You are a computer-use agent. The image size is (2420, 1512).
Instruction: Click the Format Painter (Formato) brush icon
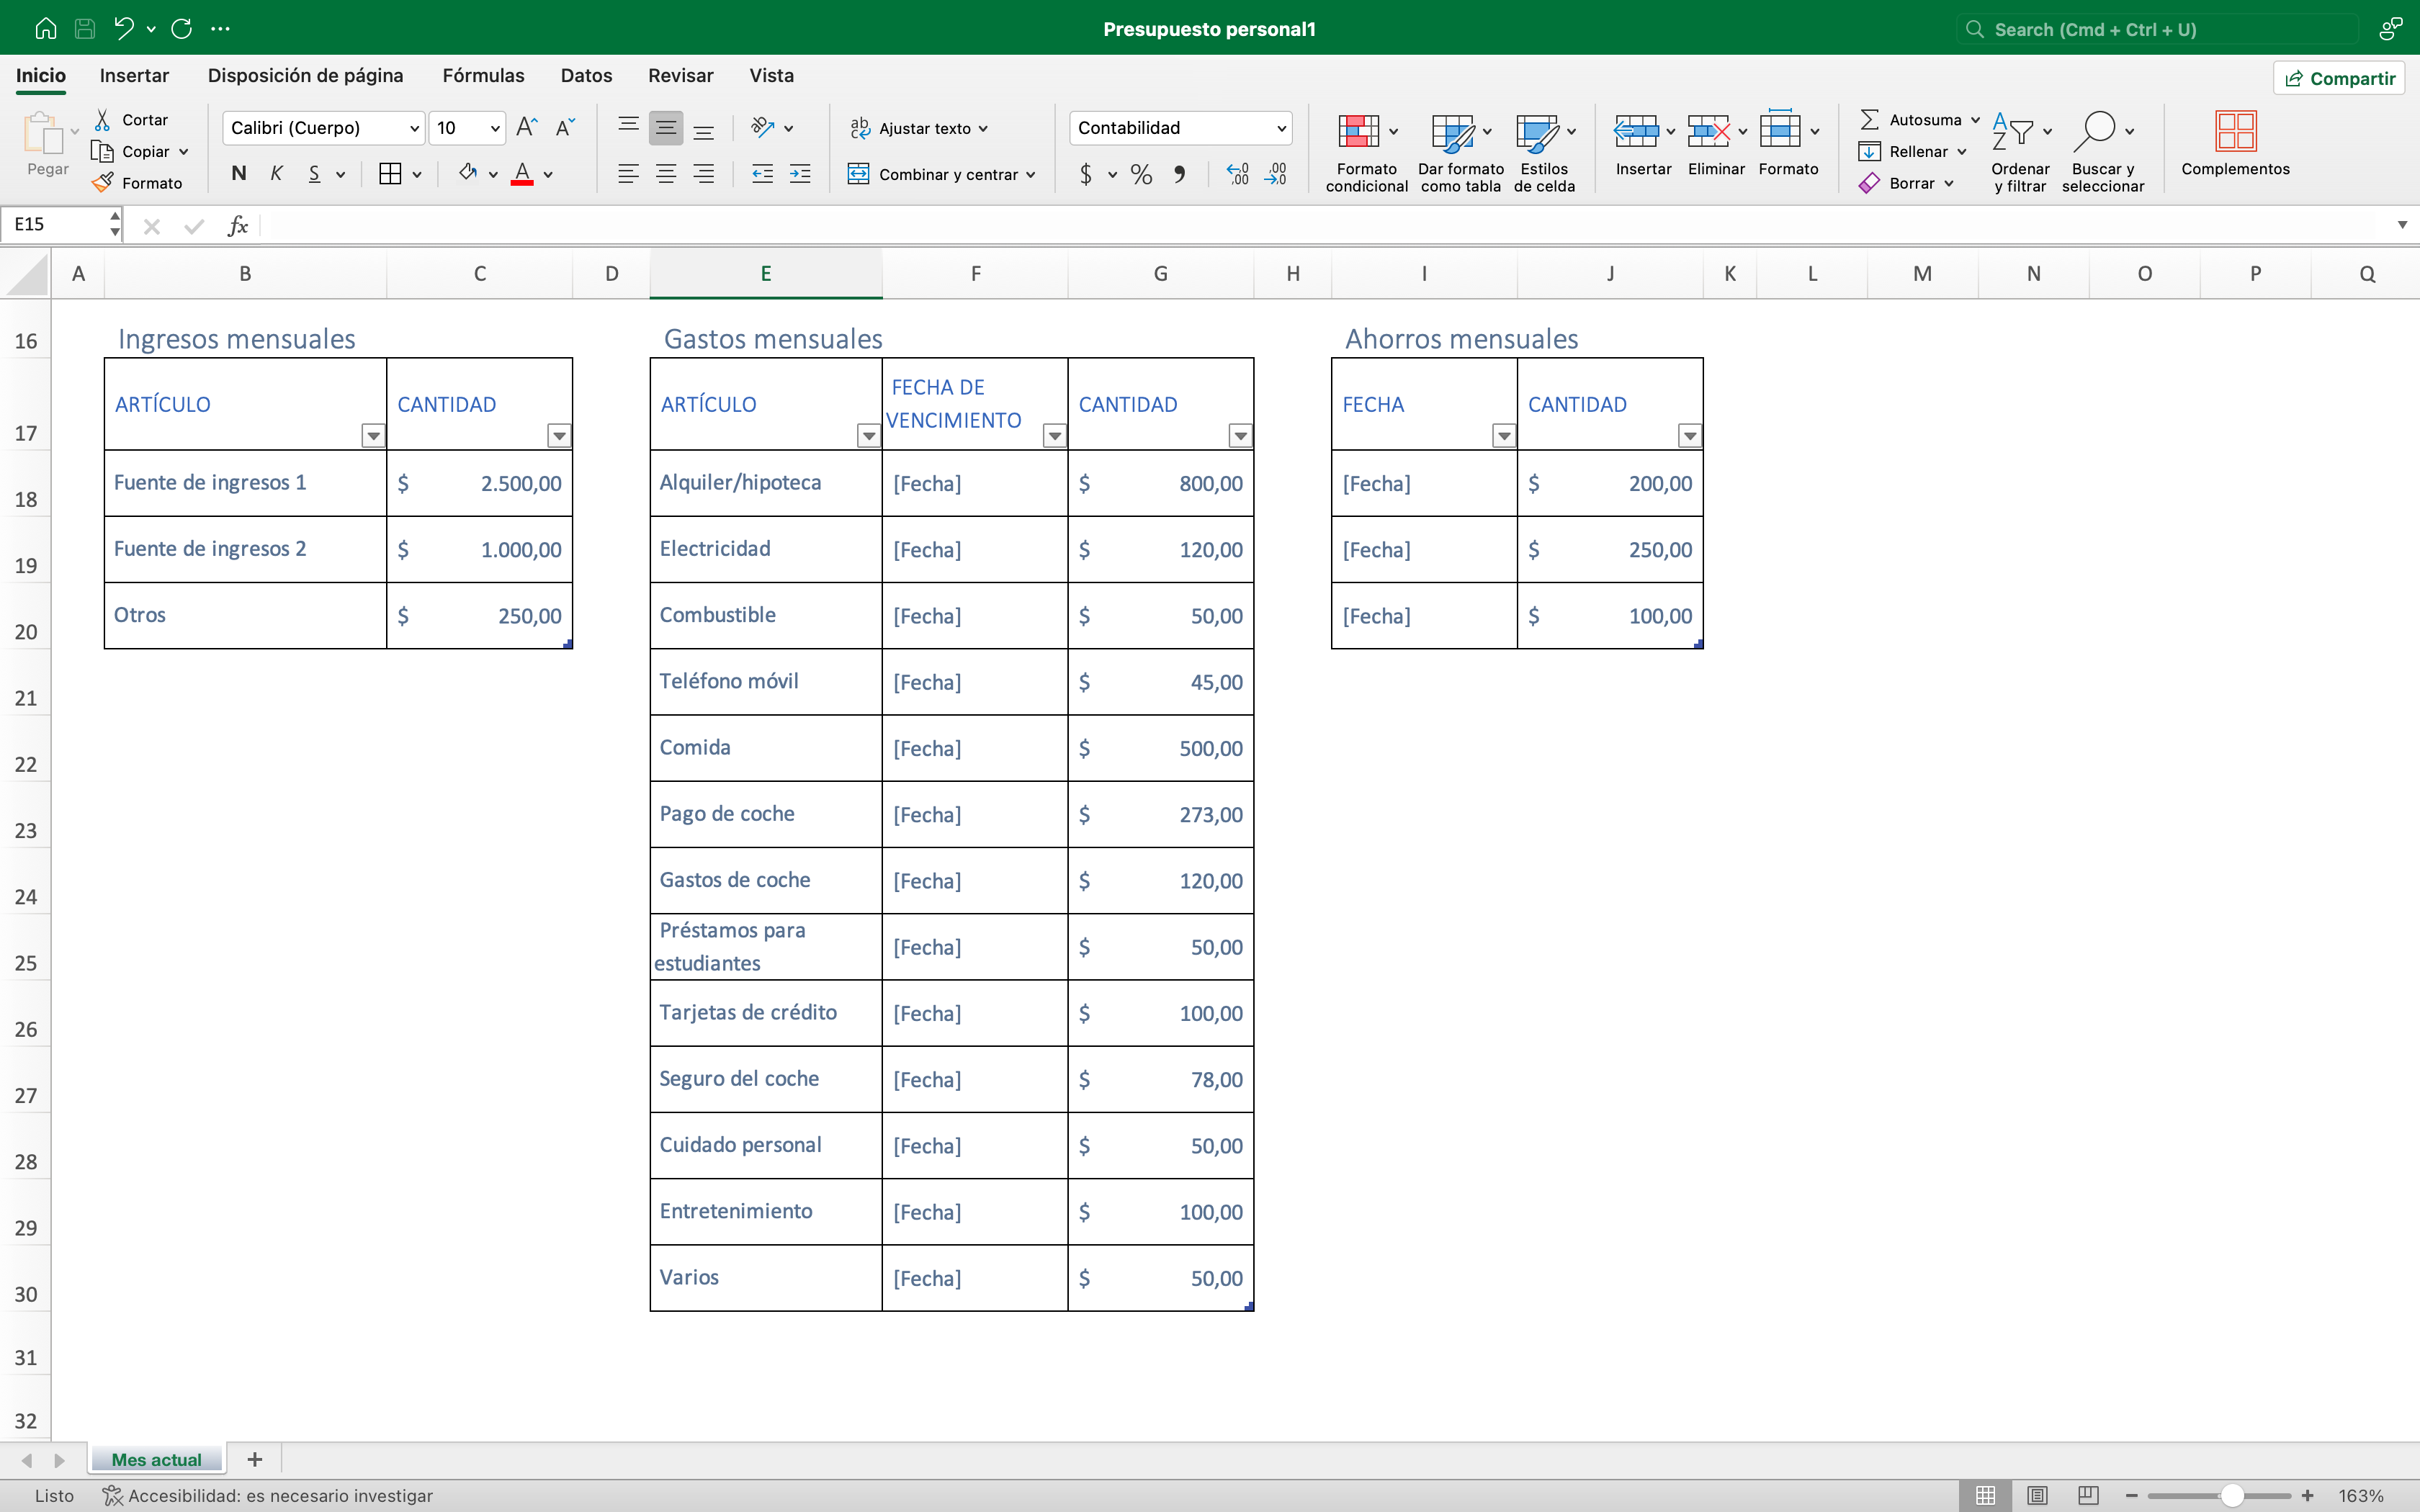point(102,183)
